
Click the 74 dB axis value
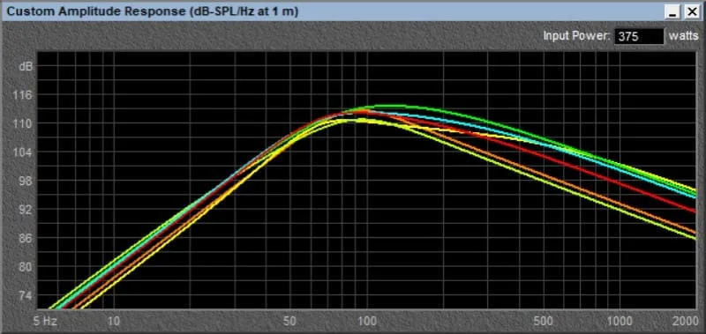click(26, 296)
